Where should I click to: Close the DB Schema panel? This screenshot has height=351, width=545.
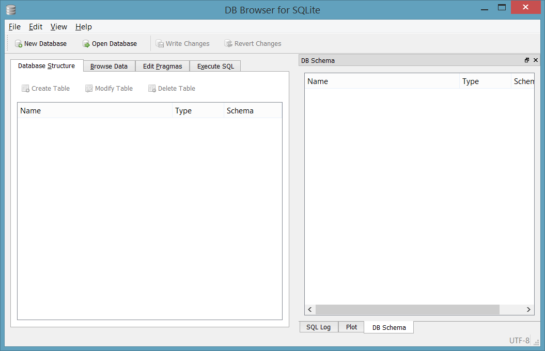[x=536, y=60]
